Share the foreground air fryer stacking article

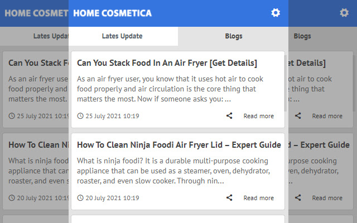point(229,115)
